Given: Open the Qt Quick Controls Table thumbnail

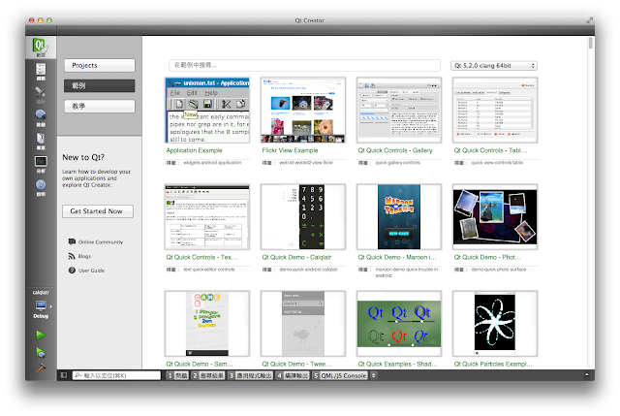Looking at the screenshot, I should [x=495, y=110].
